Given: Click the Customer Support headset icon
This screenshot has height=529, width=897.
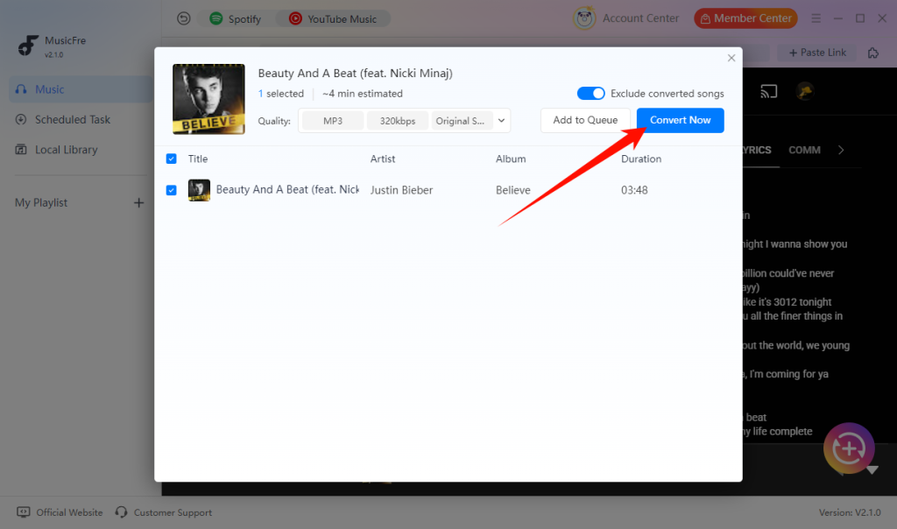Looking at the screenshot, I should click(121, 511).
